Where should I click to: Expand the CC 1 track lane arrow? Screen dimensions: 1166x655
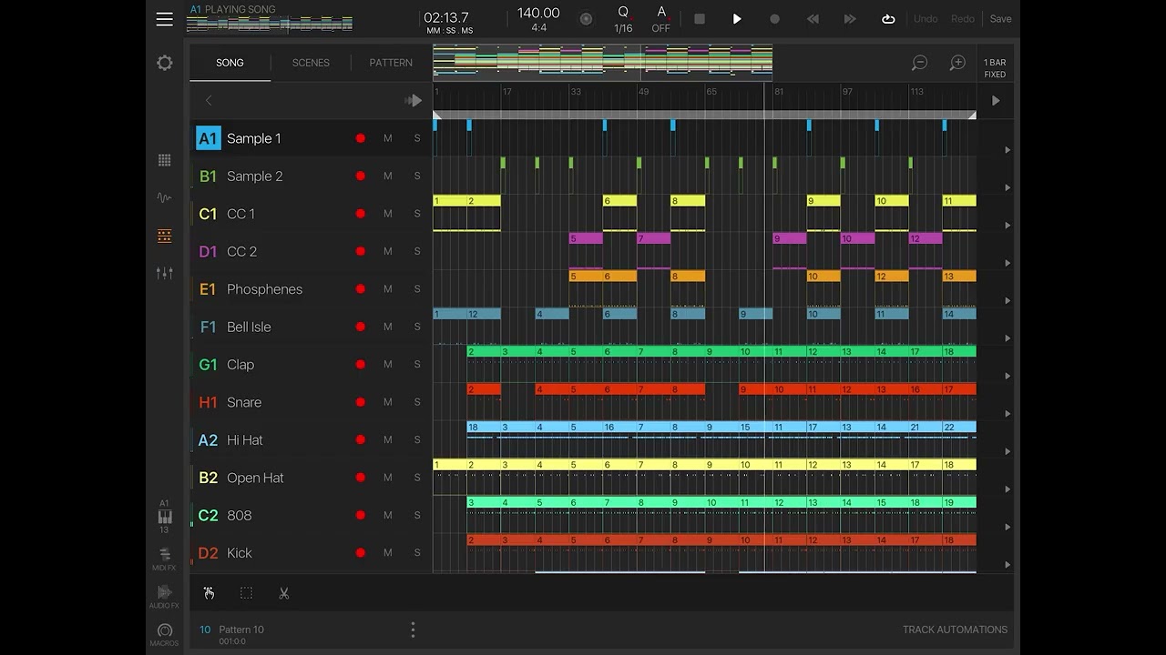coord(1007,226)
